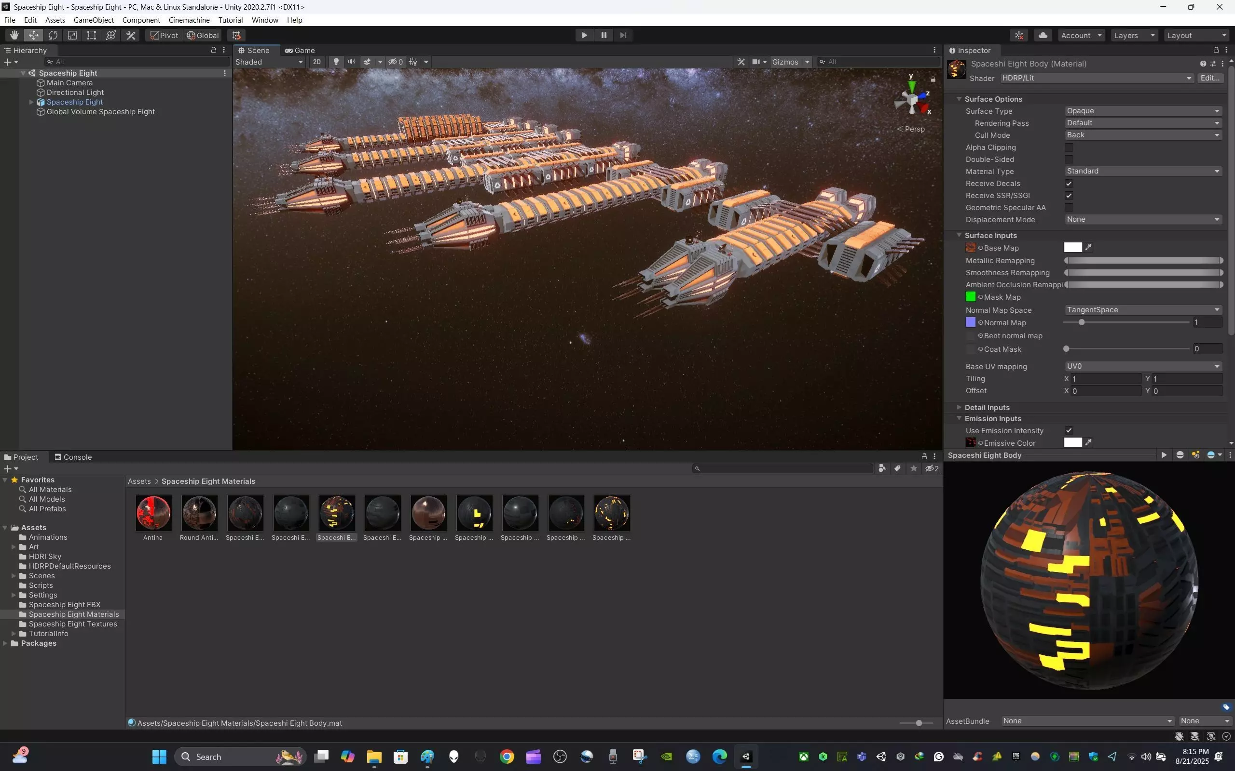Toggle the Pivot handle position button
The width and height of the screenshot is (1235, 771).
(164, 35)
